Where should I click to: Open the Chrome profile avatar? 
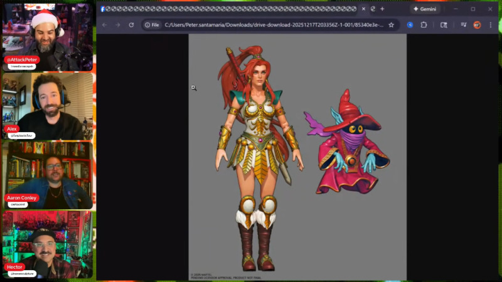point(477,25)
